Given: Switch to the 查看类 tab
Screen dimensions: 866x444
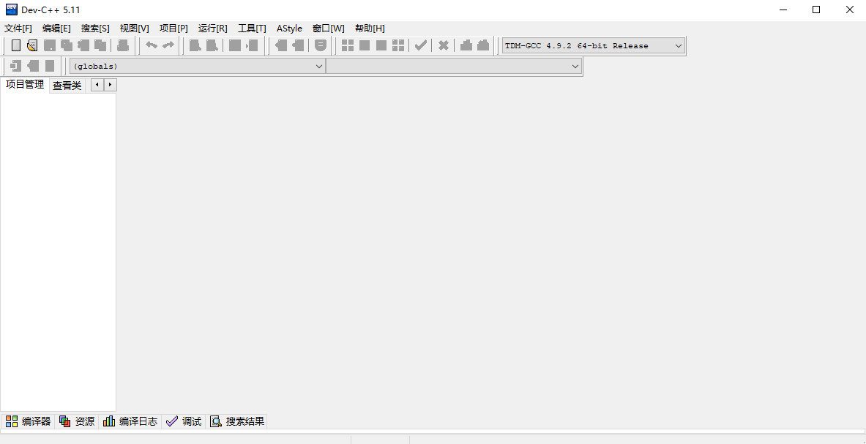Looking at the screenshot, I should point(67,86).
